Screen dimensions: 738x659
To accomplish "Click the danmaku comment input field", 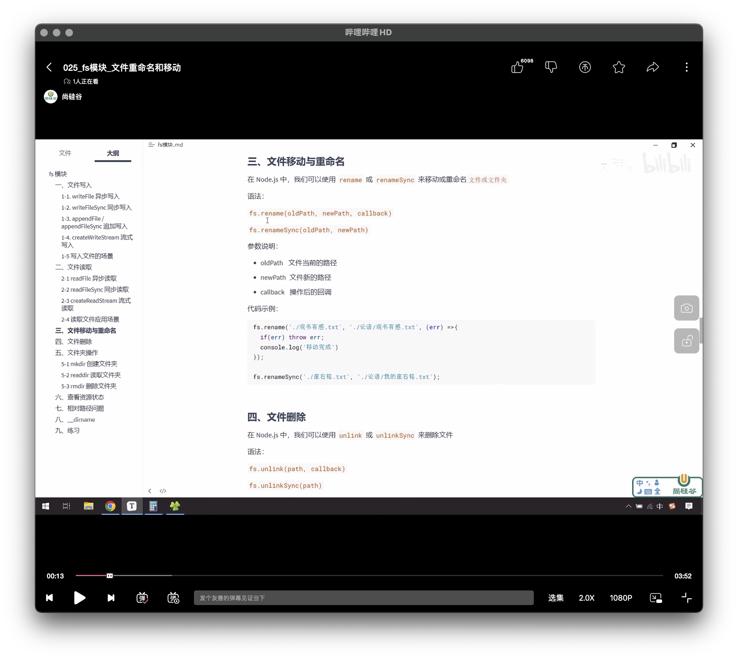I will (363, 598).
